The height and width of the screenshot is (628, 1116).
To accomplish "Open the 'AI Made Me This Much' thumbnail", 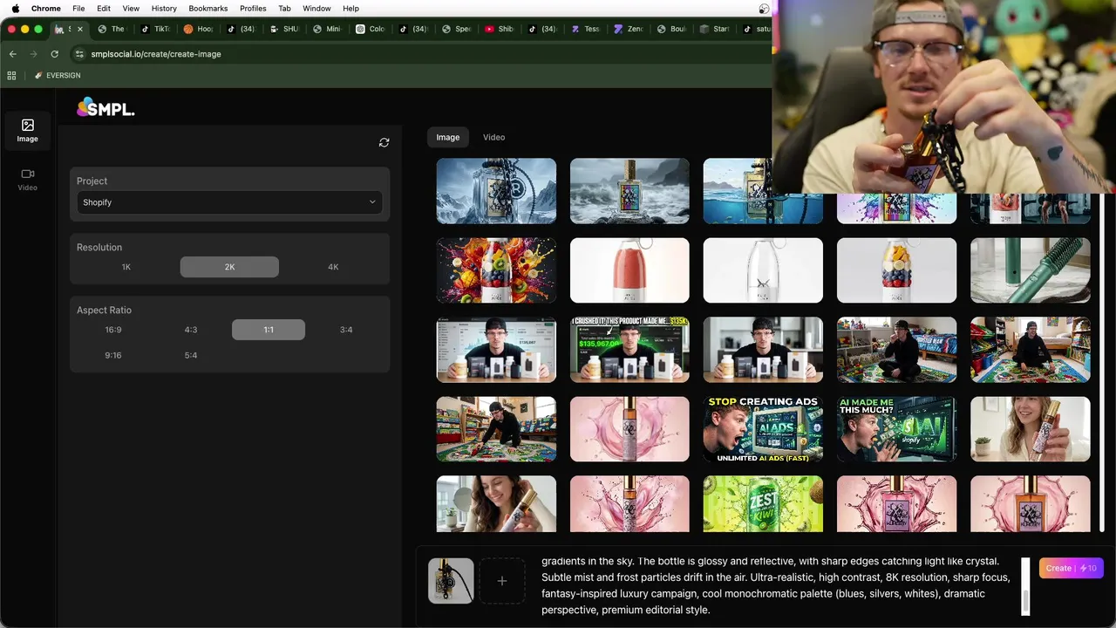I will pos(896,429).
